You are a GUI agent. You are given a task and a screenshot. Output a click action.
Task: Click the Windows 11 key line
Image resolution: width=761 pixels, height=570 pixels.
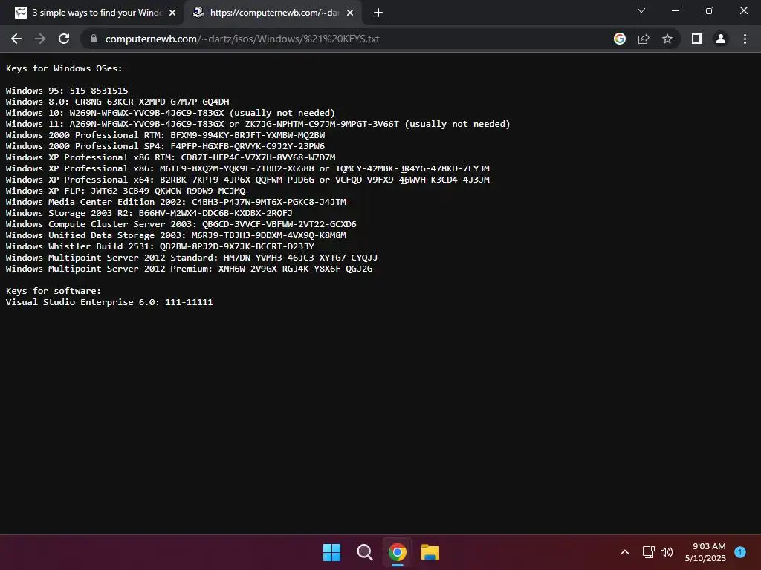click(x=258, y=124)
